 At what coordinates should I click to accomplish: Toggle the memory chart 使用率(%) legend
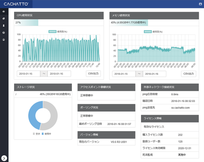[x=153, y=32]
